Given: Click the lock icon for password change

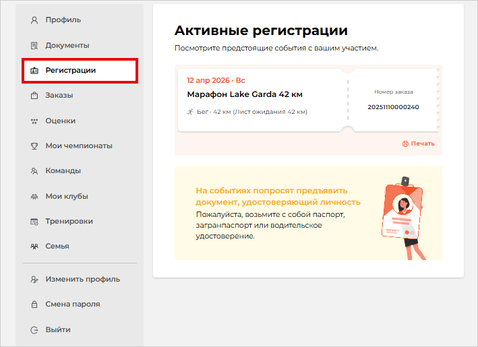Looking at the screenshot, I should click(x=34, y=305).
